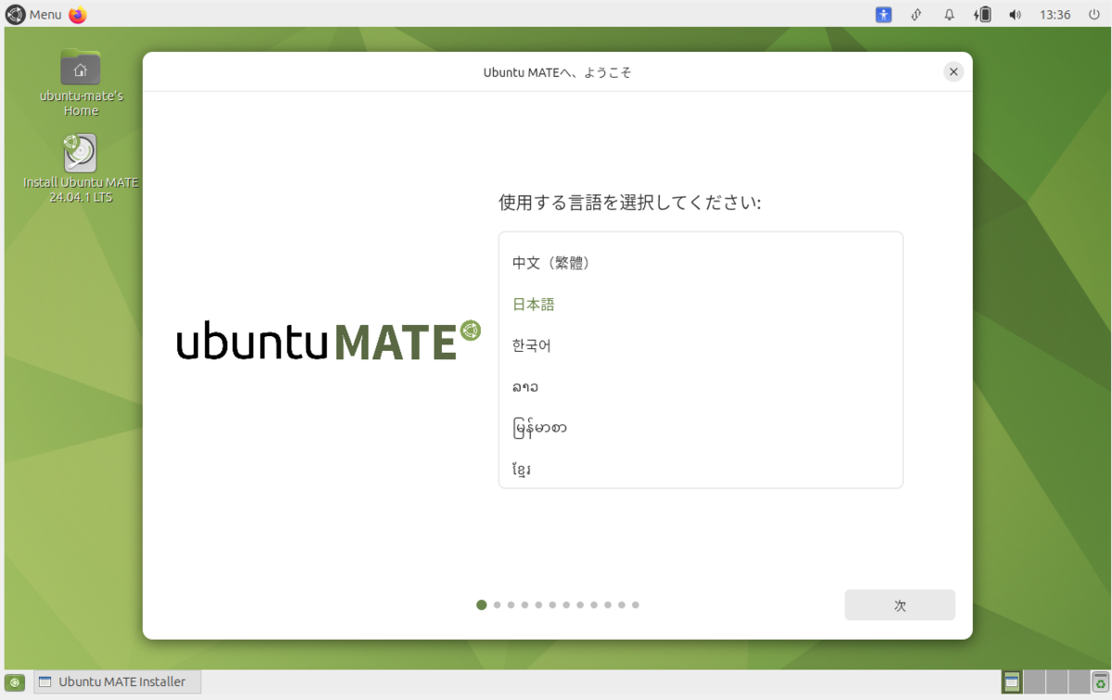
Task: Open the notifications bell indicator
Action: (x=949, y=15)
